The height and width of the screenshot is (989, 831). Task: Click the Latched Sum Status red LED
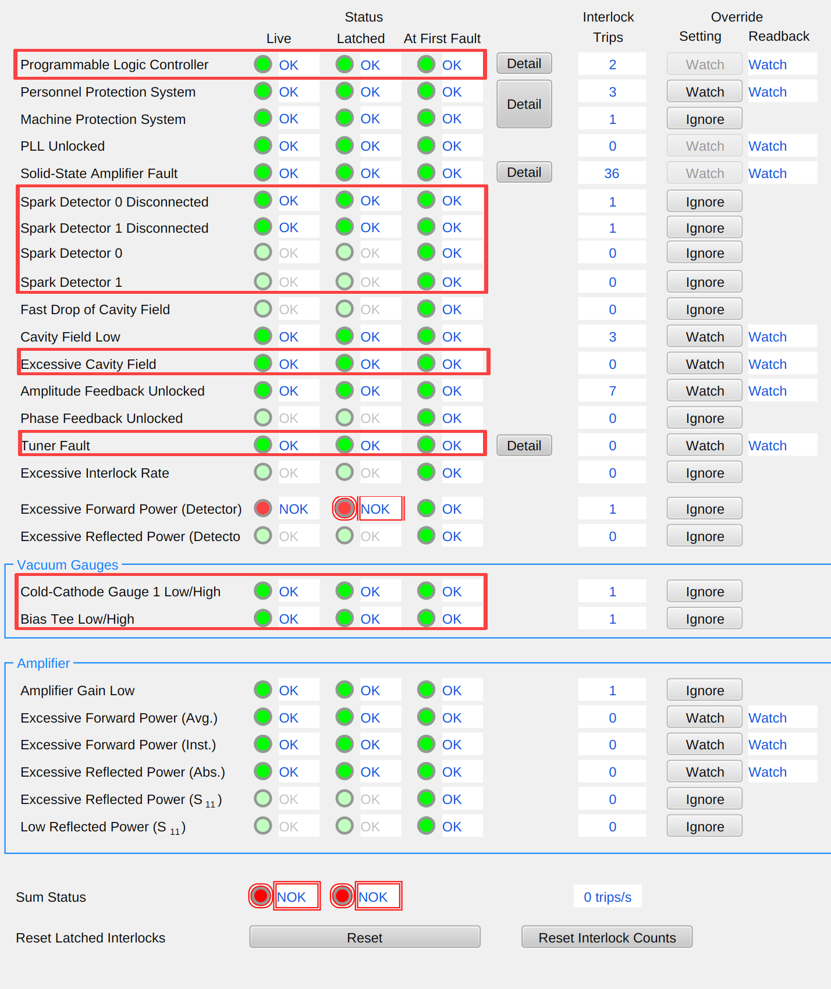(342, 896)
